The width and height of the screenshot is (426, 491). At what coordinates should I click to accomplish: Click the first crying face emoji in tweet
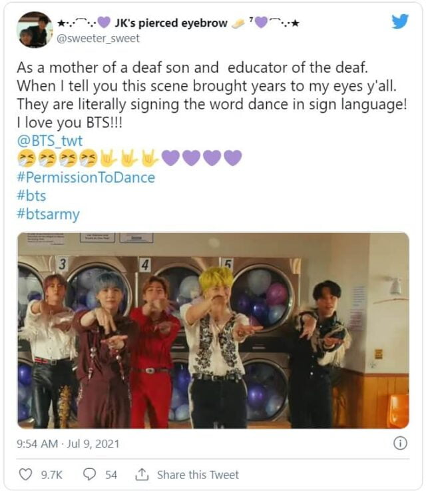[x=26, y=158]
